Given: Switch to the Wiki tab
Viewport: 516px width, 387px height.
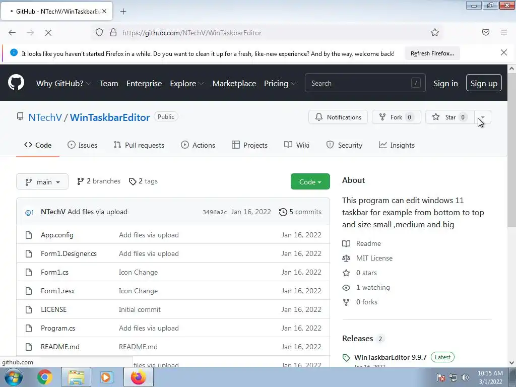Looking at the screenshot, I should click(x=296, y=145).
